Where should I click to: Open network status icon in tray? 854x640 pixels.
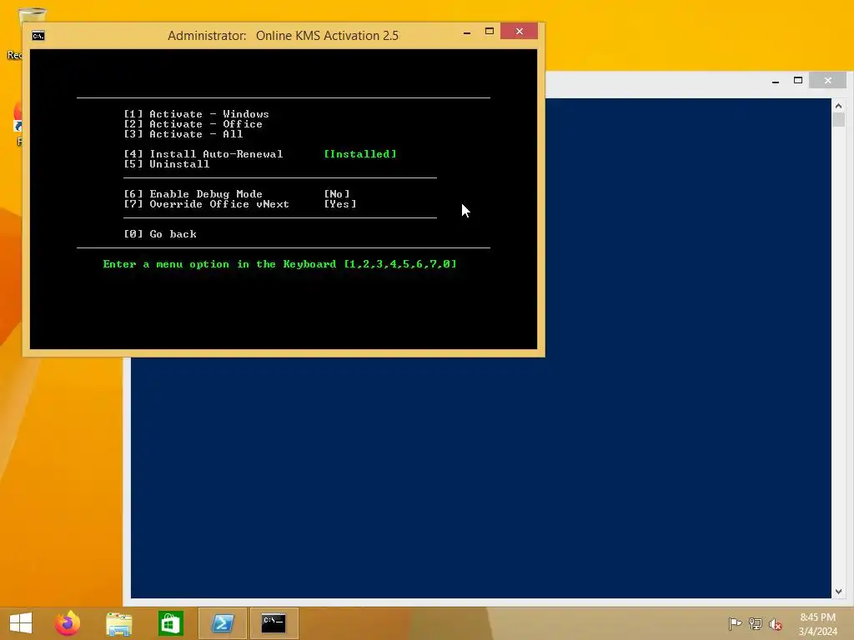755,623
